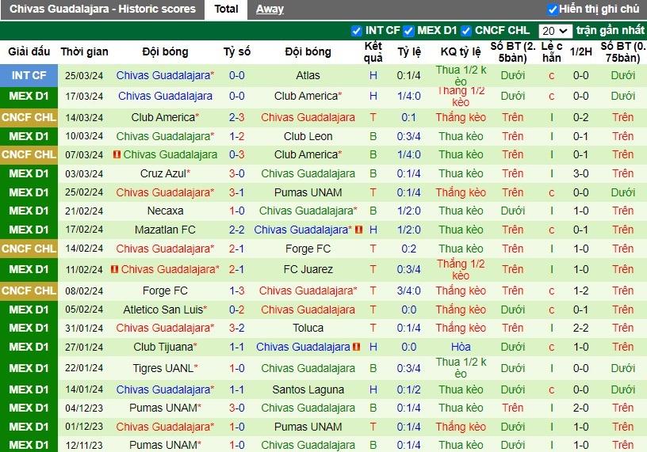Select the 2-2 halftime score on 31/01/24
The image size is (647, 452).
tap(580, 328)
